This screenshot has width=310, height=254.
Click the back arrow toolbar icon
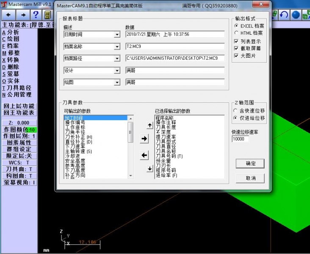pyautogui.click(x=8, y=15)
